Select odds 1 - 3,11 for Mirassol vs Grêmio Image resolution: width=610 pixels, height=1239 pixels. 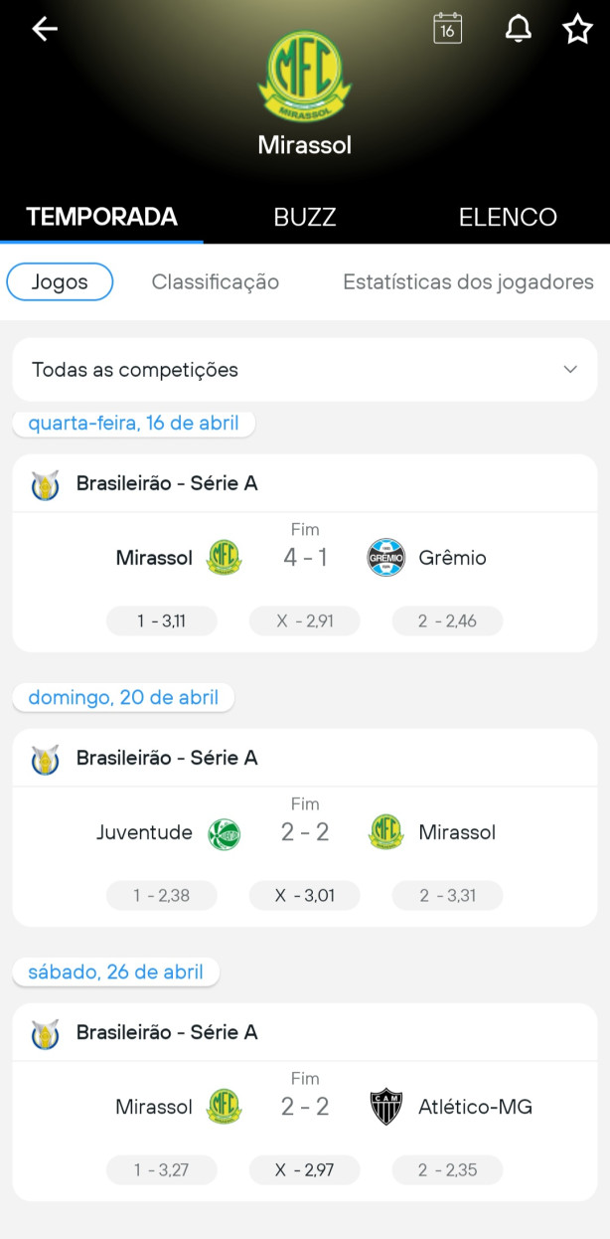(x=162, y=621)
